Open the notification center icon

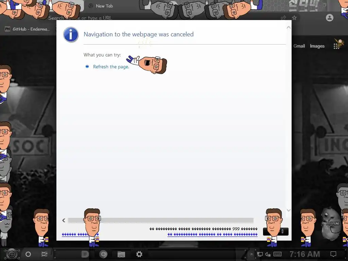coord(333,254)
